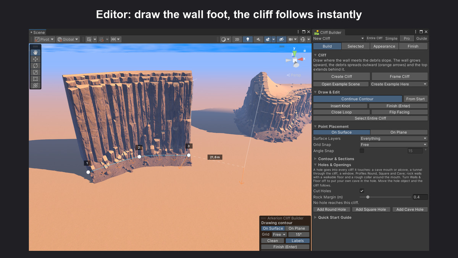458x258 pixels.
Task: Choose On Plane point placement in panel
Action: (x=398, y=132)
